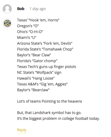Click the Hawaii's "Hang Loose" line
This screenshot has width=111, height=137.
(x=36, y=78)
